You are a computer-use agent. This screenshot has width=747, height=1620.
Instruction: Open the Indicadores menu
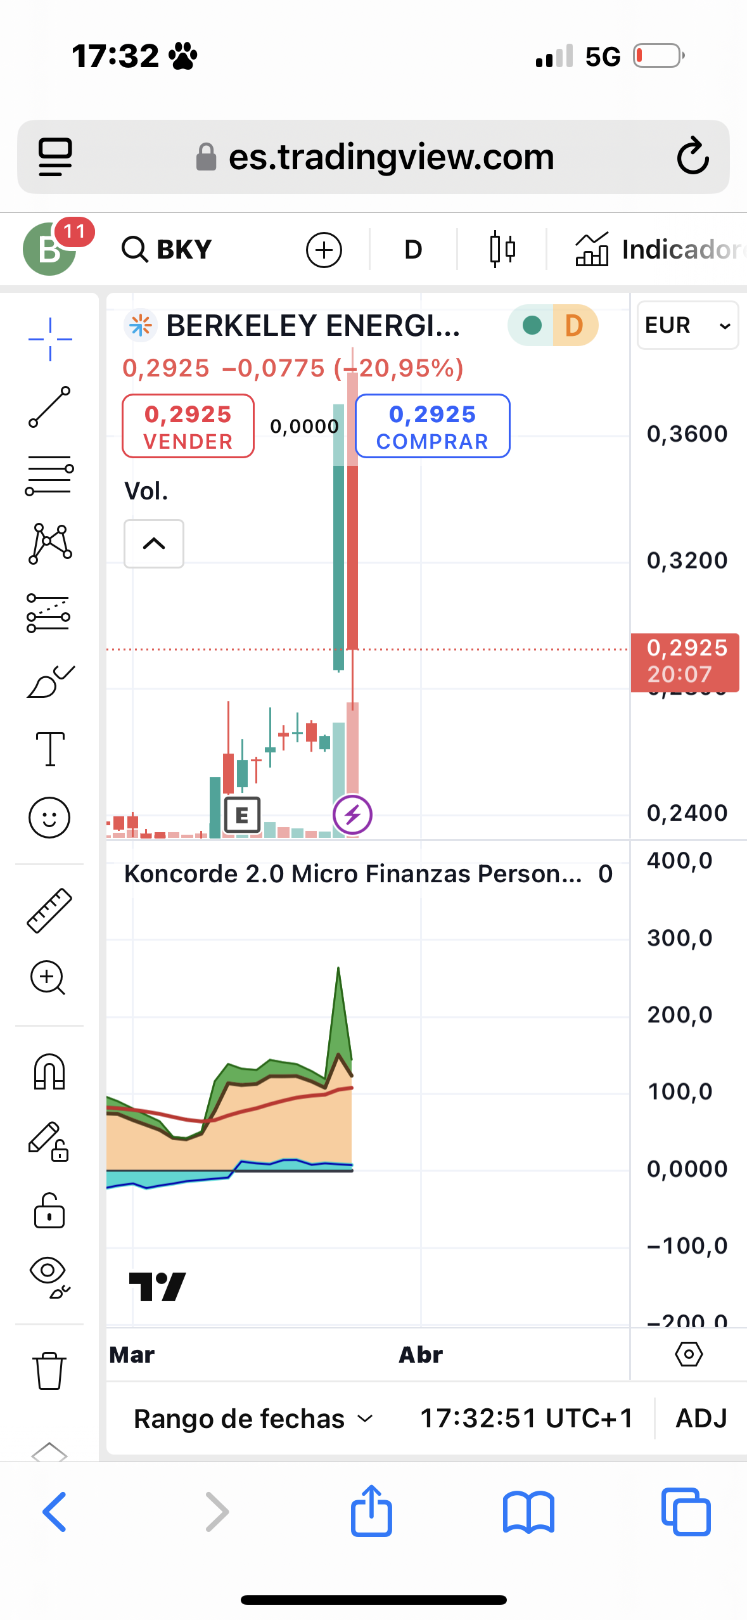click(659, 249)
